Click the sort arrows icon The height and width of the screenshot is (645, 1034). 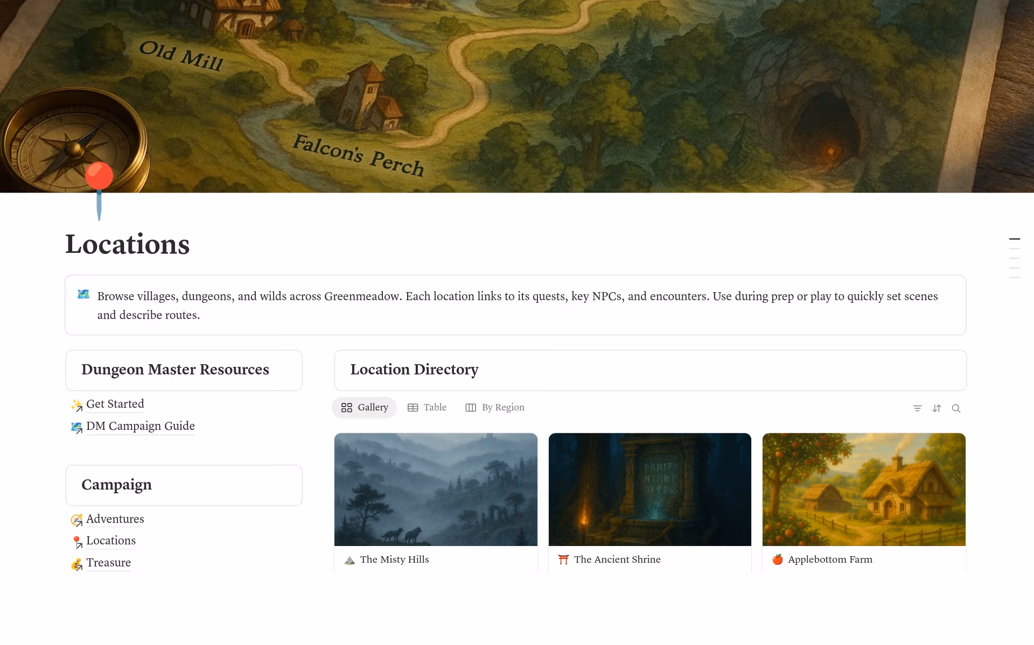(937, 408)
